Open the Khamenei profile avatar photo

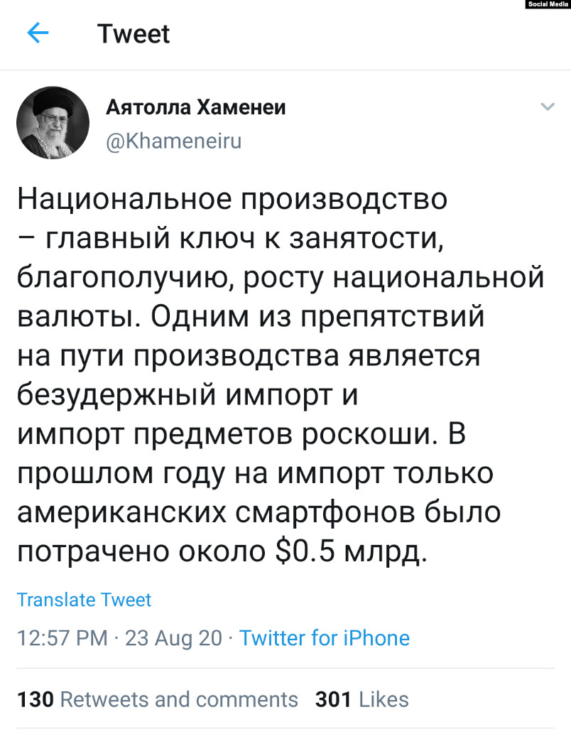(53, 123)
